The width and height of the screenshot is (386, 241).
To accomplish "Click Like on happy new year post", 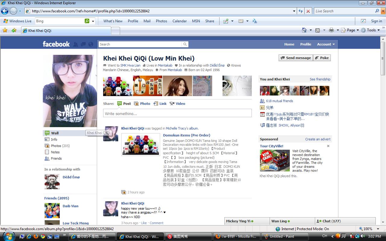I will [x=144, y=223].
